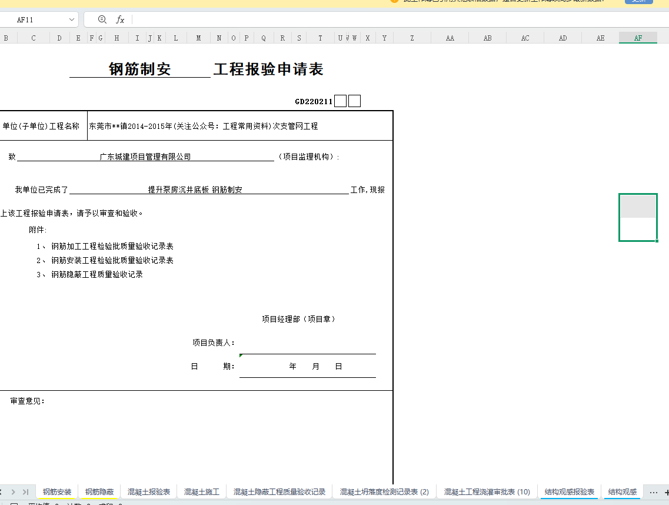669x505 pixels.
Task: Switch to the 结构观感报验表 sheet
Action: (569, 491)
